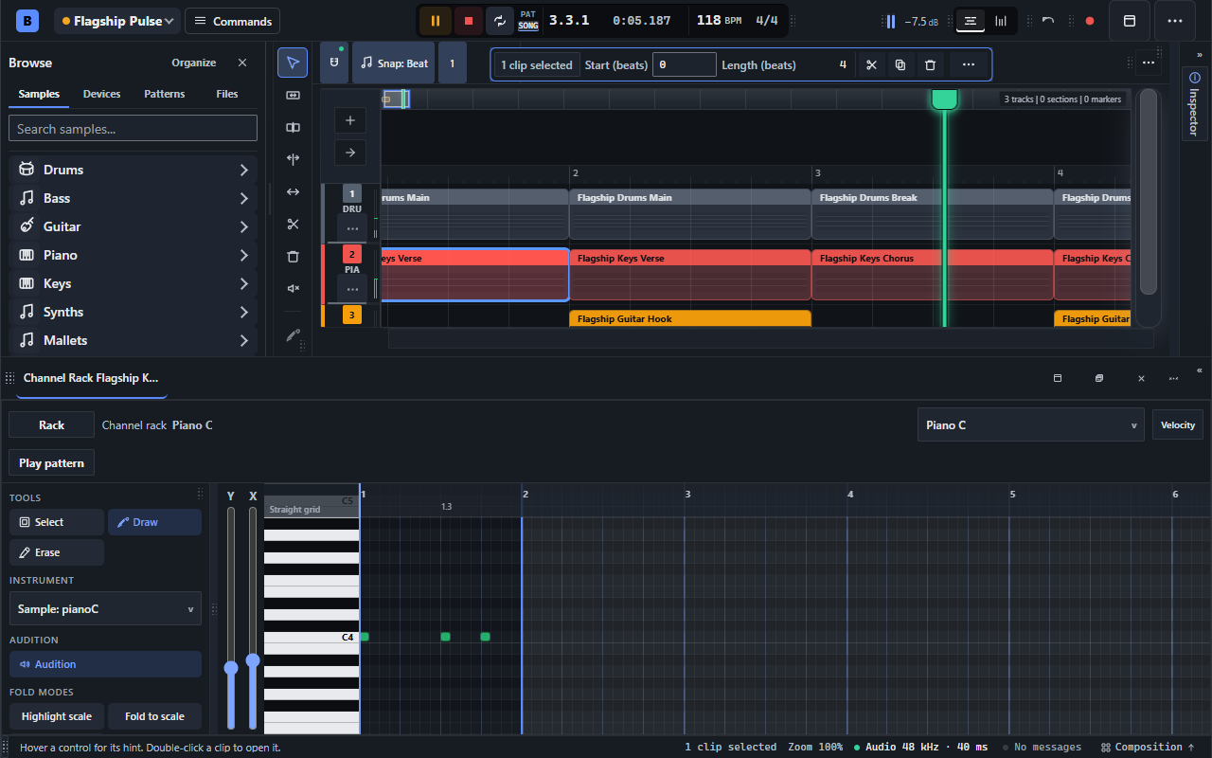This screenshot has height=758, width=1212.
Task: Expand the Synths sample category
Action: pyautogui.click(x=134, y=312)
